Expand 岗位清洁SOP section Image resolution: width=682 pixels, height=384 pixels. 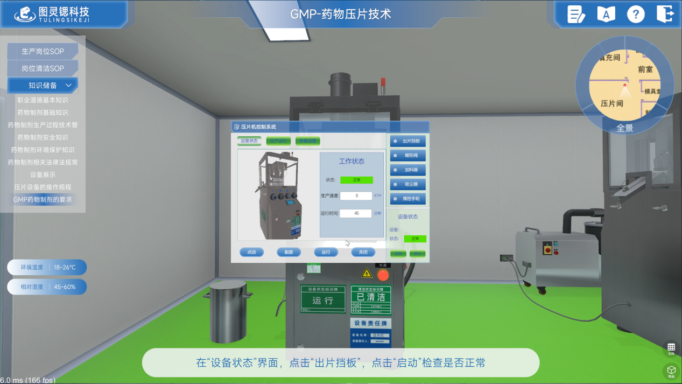(x=43, y=68)
